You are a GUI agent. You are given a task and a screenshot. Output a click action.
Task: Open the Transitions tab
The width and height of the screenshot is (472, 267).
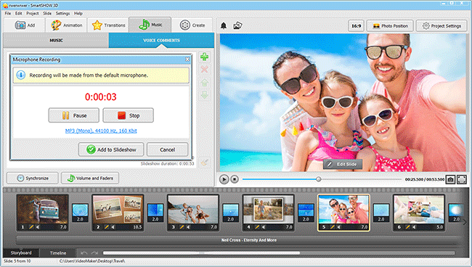(108, 25)
